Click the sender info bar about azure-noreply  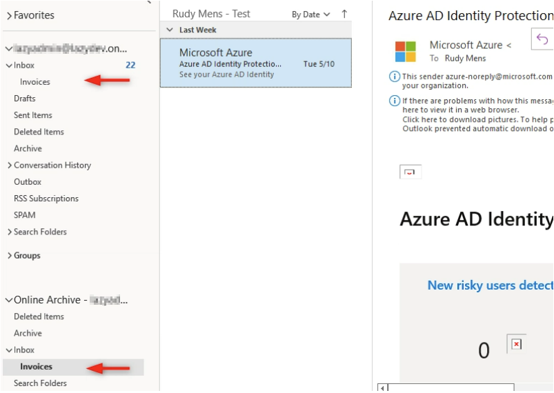click(477, 81)
